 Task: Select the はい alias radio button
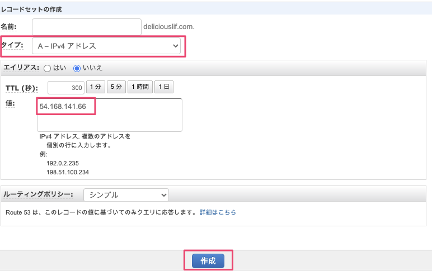click(47, 68)
